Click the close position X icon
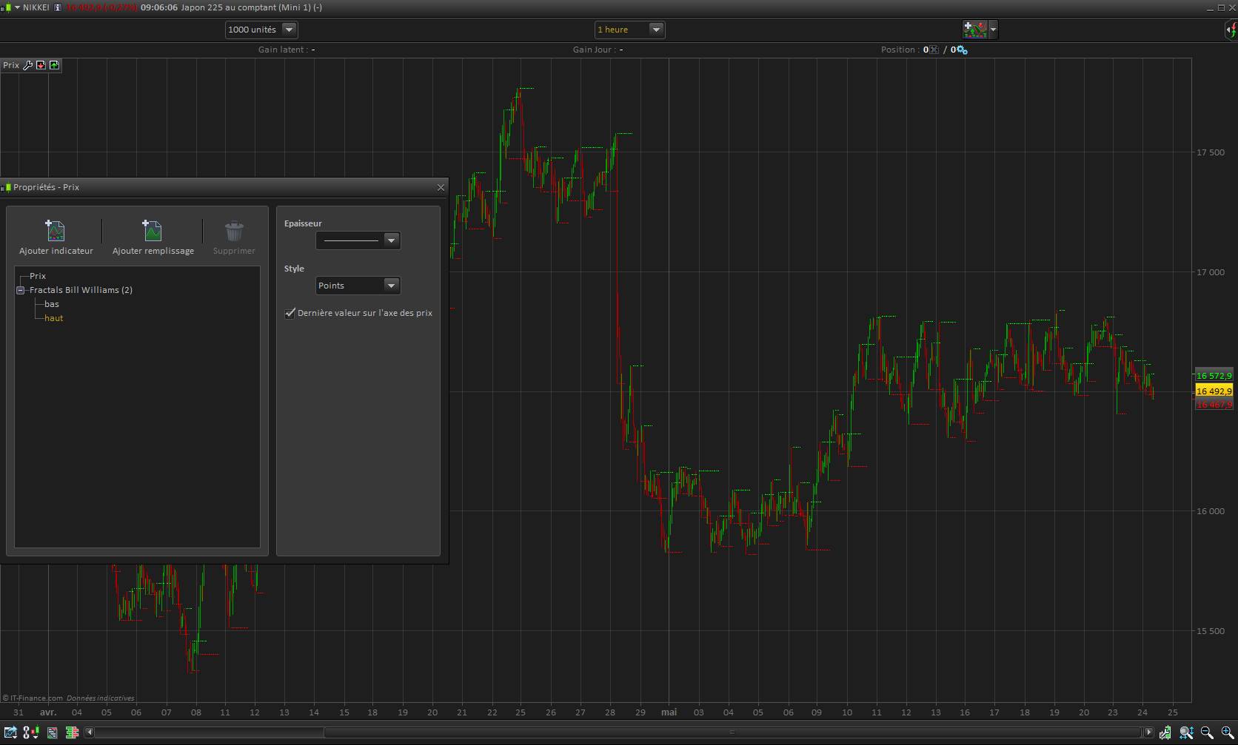1238x745 pixels. (x=934, y=50)
